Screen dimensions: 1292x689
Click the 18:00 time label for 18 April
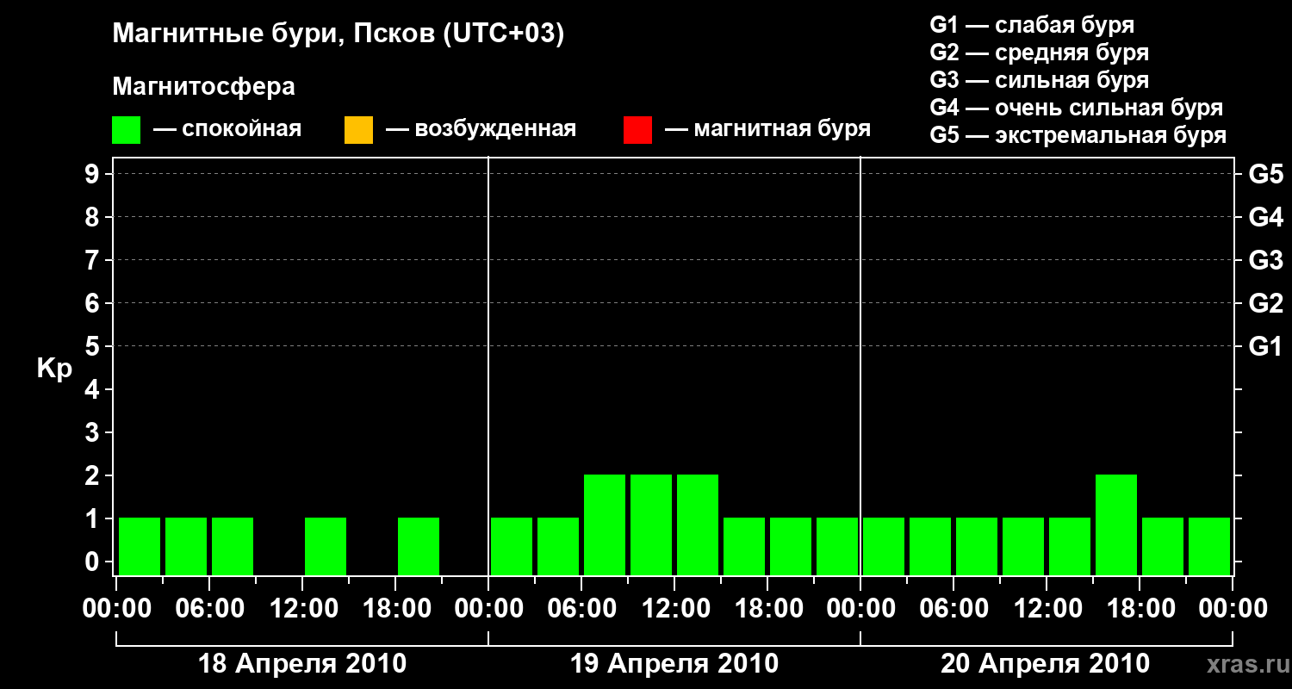pos(395,609)
